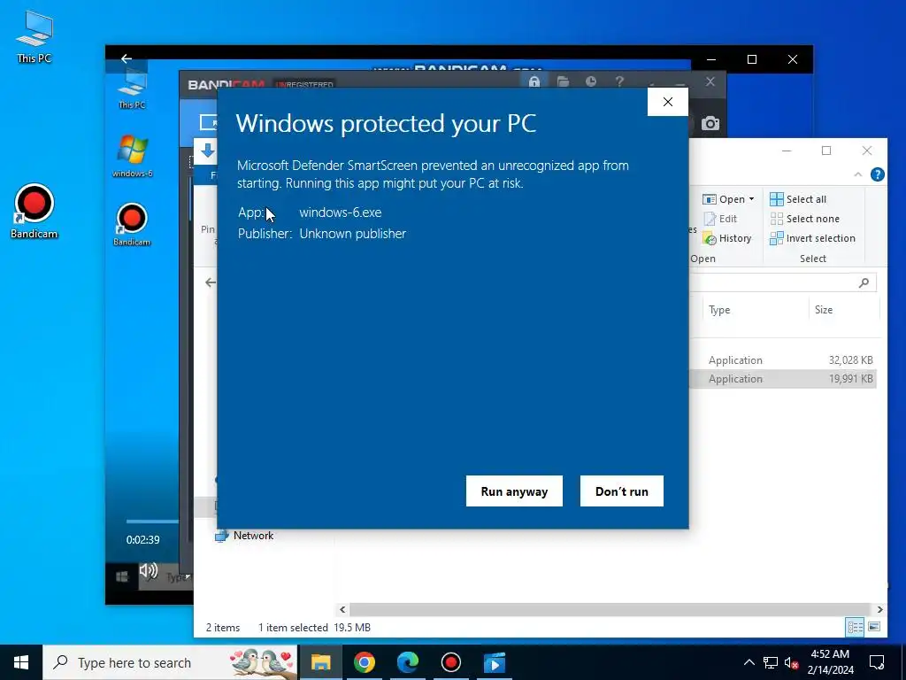Open the Bandicam folder icon
The width and height of the screenshot is (906, 680).
563,81
